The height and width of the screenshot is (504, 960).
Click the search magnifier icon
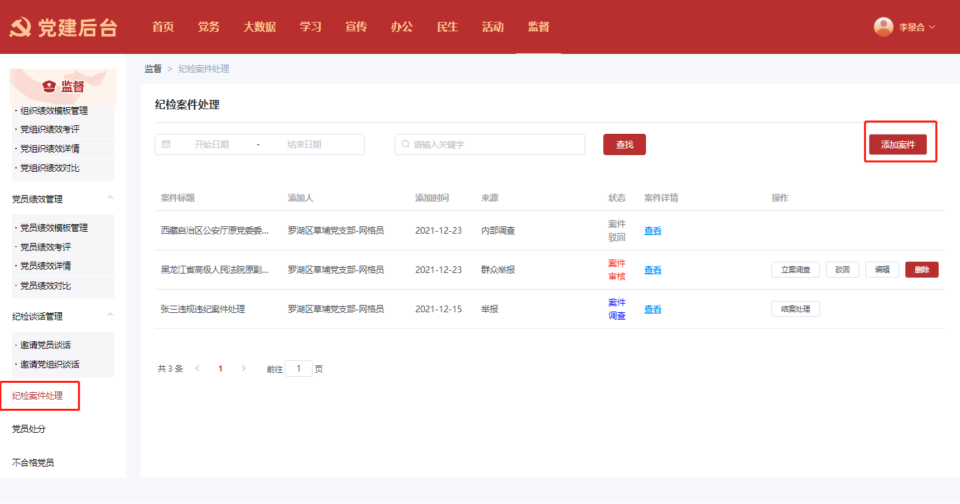(x=405, y=144)
